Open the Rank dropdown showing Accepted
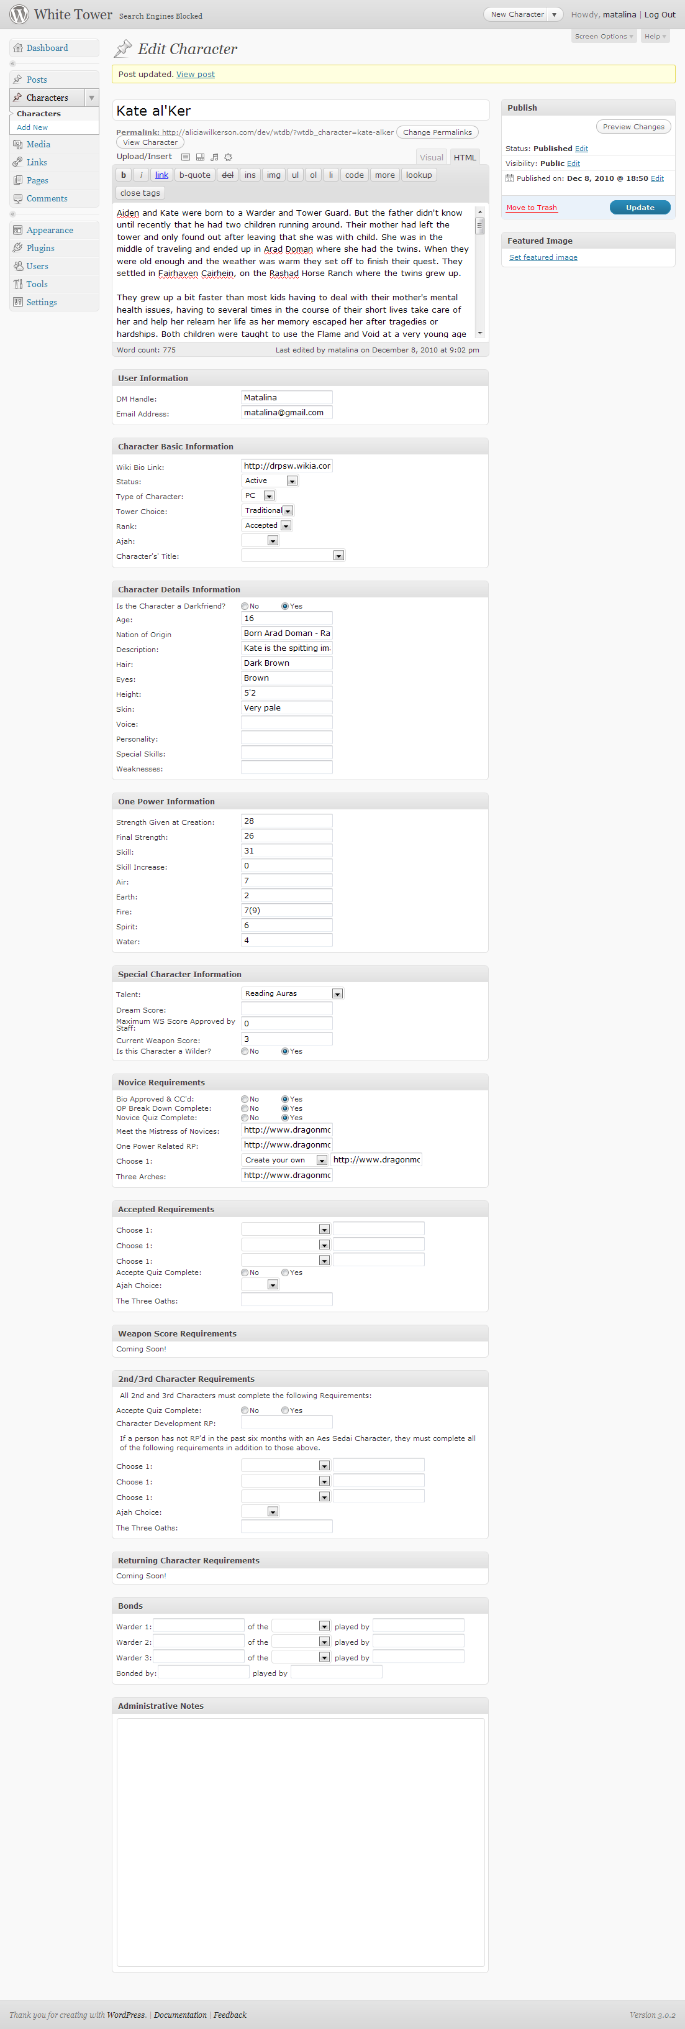This screenshot has height=2029, width=685. coord(266,525)
